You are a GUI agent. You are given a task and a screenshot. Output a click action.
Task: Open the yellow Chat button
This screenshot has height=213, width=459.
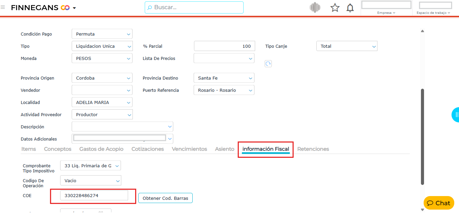pyautogui.click(x=439, y=203)
